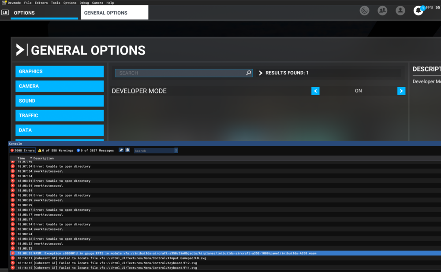The width and height of the screenshot is (441, 272).
Task: Clear console with the eraser icon
Action: [x=121, y=151]
